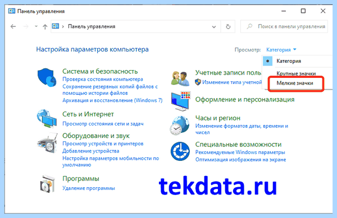The image size is (337, 218).
Task: Open Сеть и Интернет category
Action: point(88,114)
